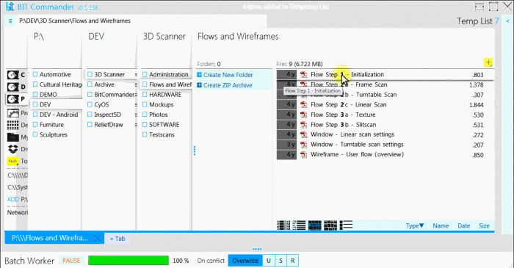Expand the subfolder marker next to ReliefDraw

pos(136,125)
